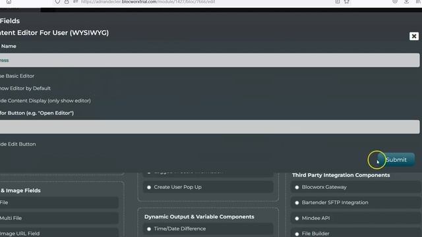The width and height of the screenshot is (422, 237).
Task: Close the field editor dialog with X
Action: [x=414, y=36]
